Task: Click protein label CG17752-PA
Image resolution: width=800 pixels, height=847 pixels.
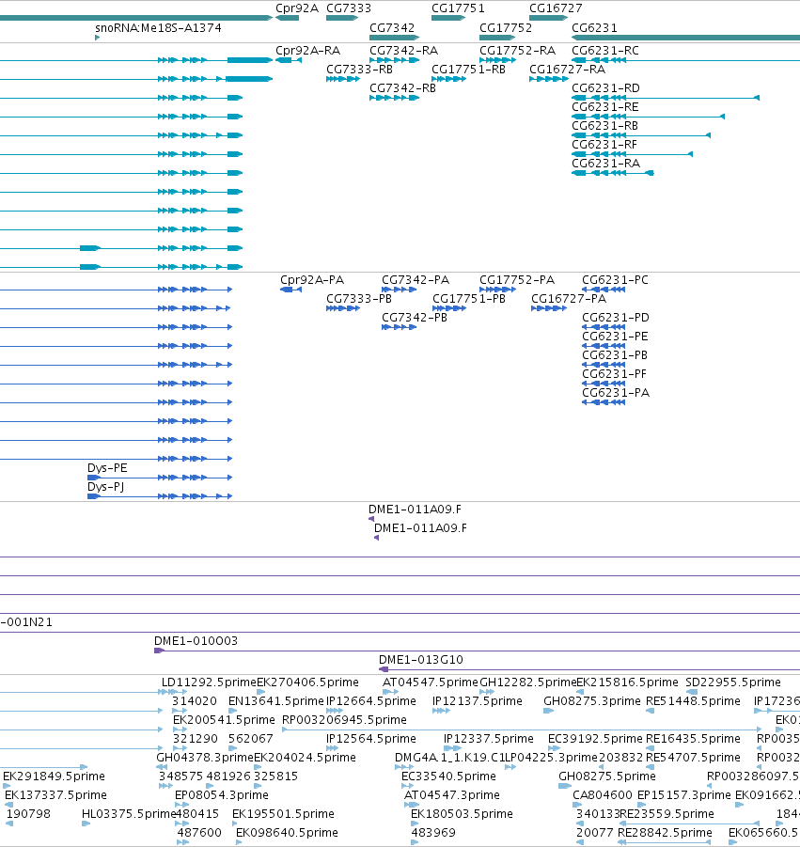Action: point(517,280)
